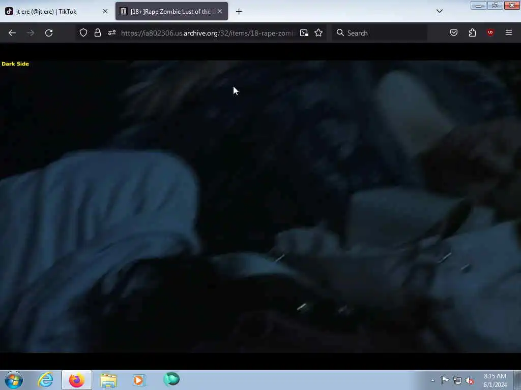Reload the current page
The width and height of the screenshot is (521, 390).
tap(49, 33)
